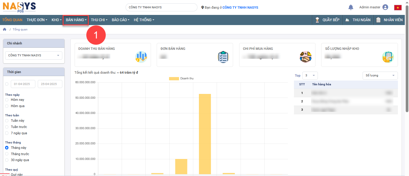Select the Hôm qua radio option

[x=7, y=106]
